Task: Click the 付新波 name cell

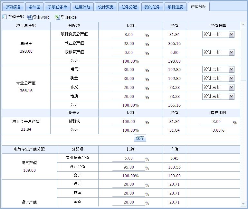Action: [74, 121]
